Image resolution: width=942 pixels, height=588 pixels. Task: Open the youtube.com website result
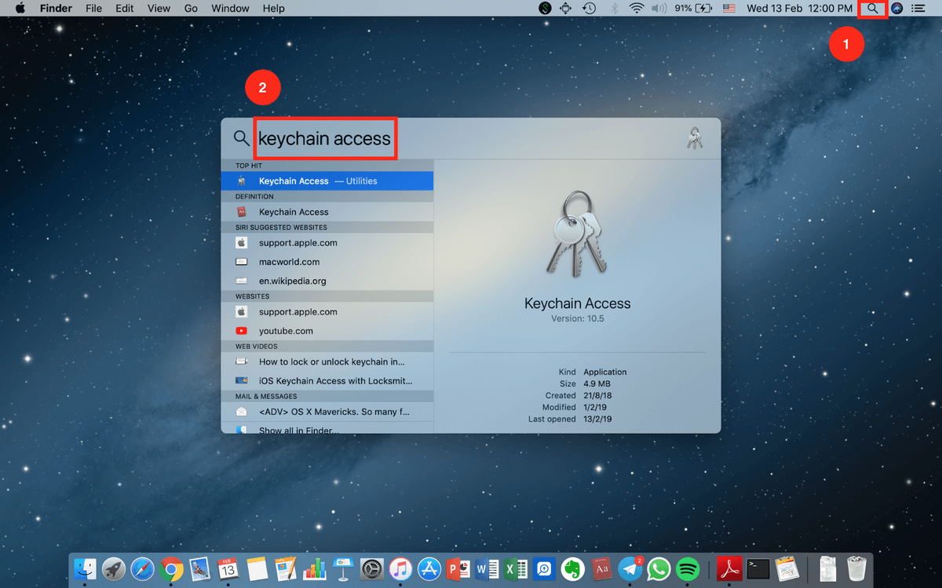(286, 331)
